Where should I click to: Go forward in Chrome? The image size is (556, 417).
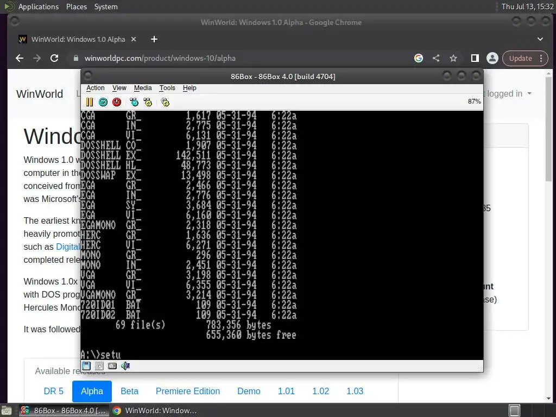coord(37,58)
